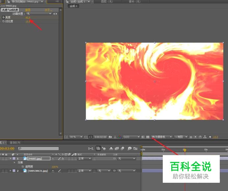Open the animation preset dropdown
Image resolution: width=228 pixels, height=191 pixels.
coord(39,14)
